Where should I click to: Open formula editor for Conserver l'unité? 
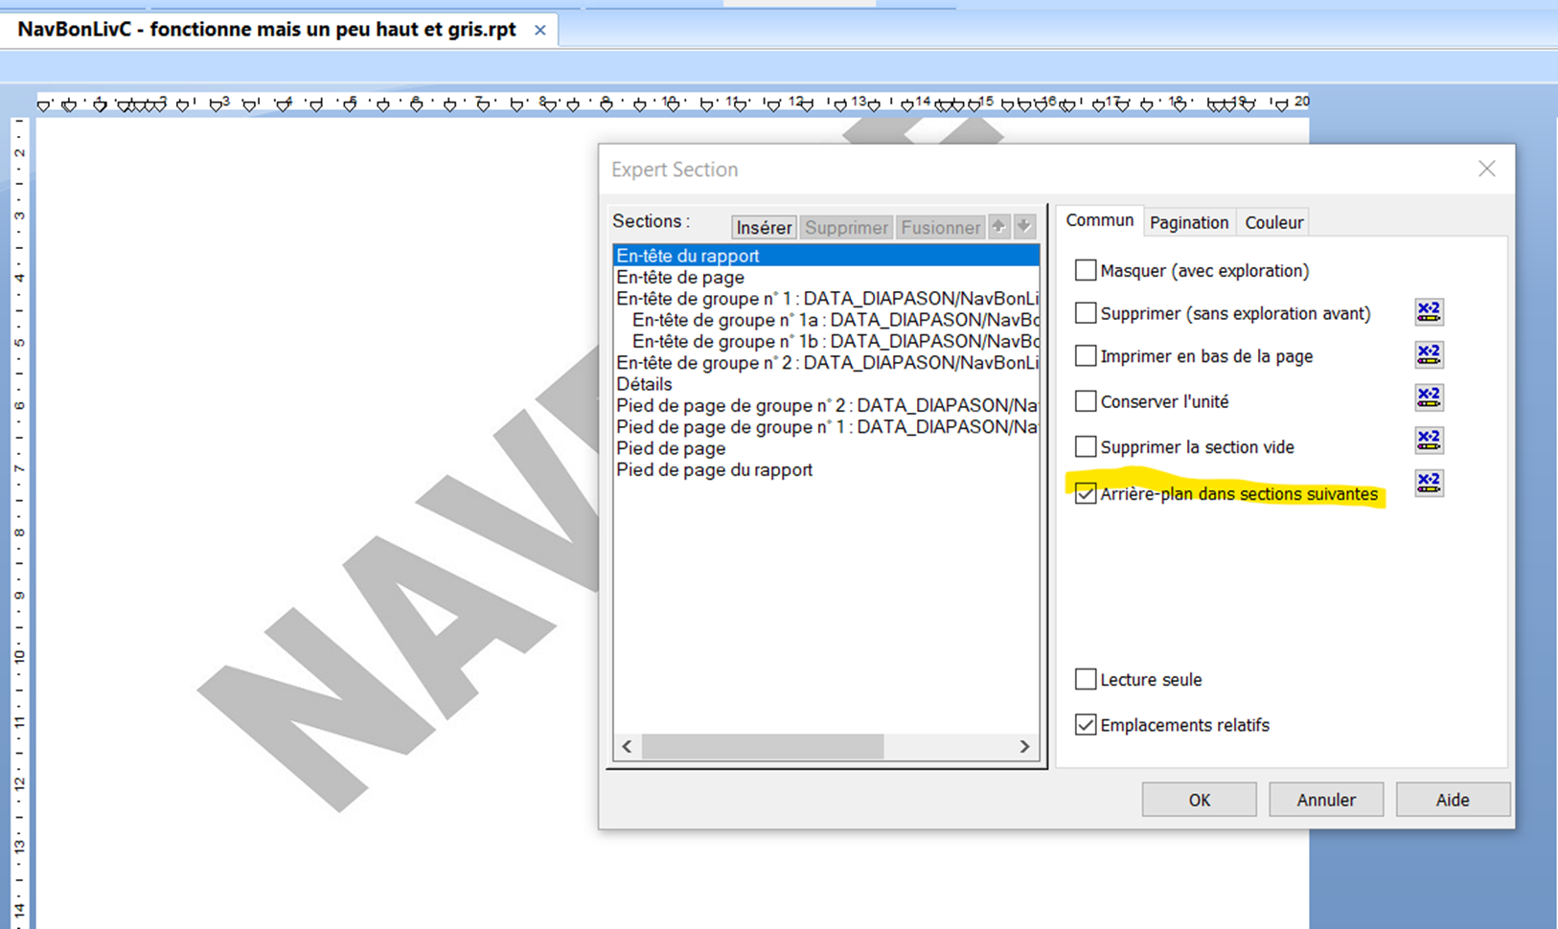pyautogui.click(x=1429, y=397)
